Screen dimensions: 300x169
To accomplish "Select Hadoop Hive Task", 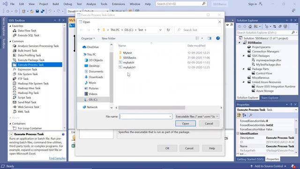I will (29, 88).
